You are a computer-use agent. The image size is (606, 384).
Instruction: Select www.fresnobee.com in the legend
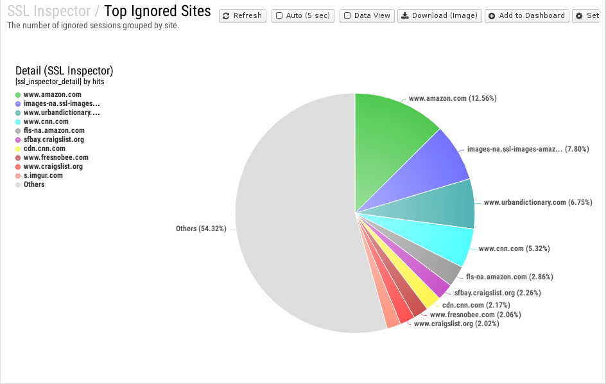(x=56, y=157)
